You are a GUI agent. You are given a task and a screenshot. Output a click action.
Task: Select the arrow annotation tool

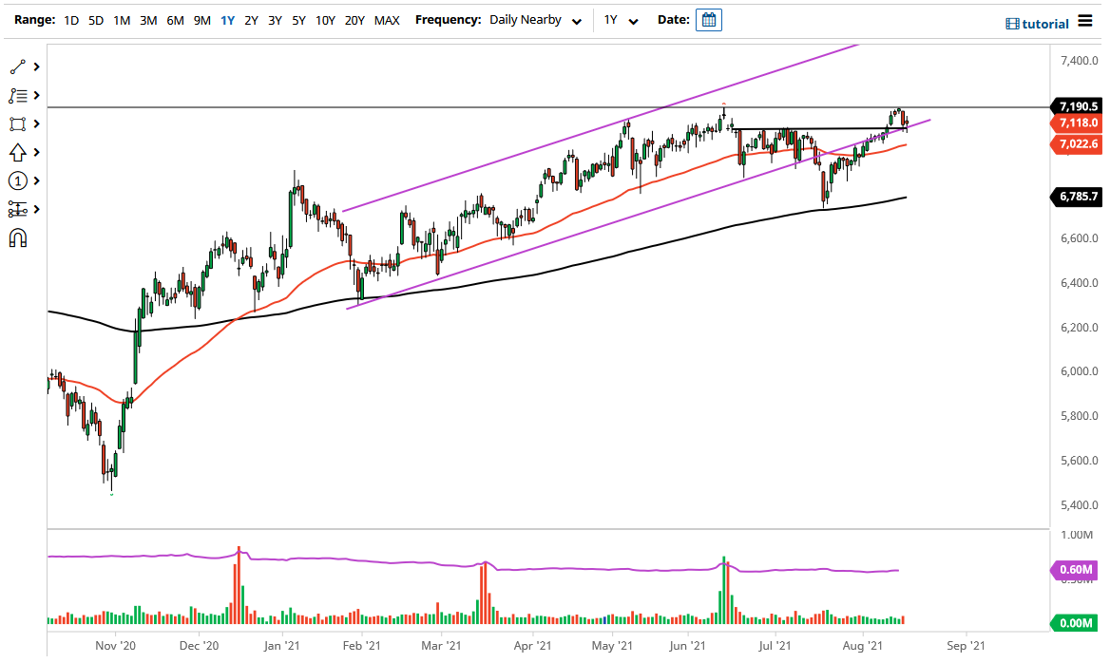[16, 152]
